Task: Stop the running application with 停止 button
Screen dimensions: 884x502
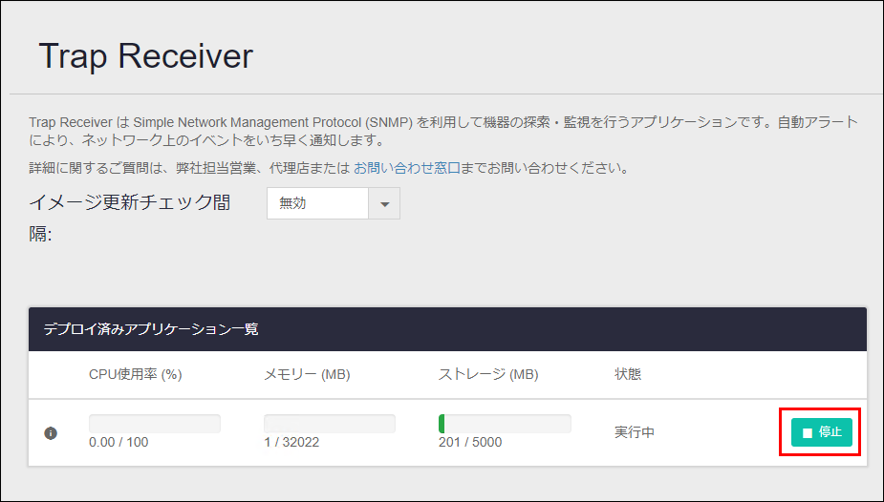Action: [822, 432]
